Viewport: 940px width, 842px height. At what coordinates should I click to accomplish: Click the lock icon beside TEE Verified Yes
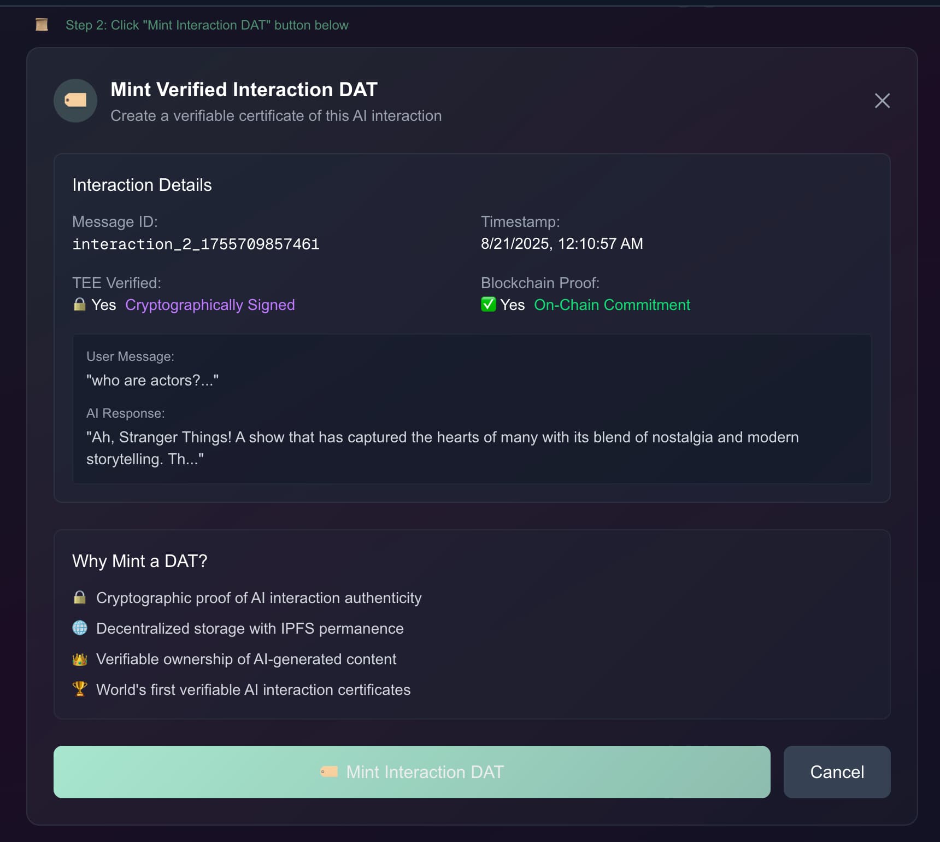coord(79,304)
